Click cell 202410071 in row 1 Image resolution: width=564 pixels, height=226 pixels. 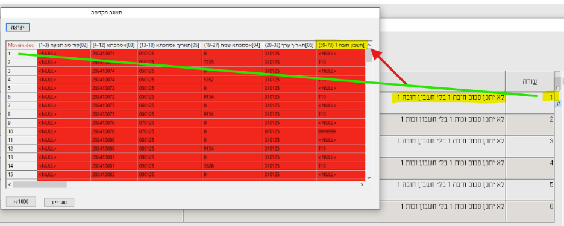click(114, 54)
